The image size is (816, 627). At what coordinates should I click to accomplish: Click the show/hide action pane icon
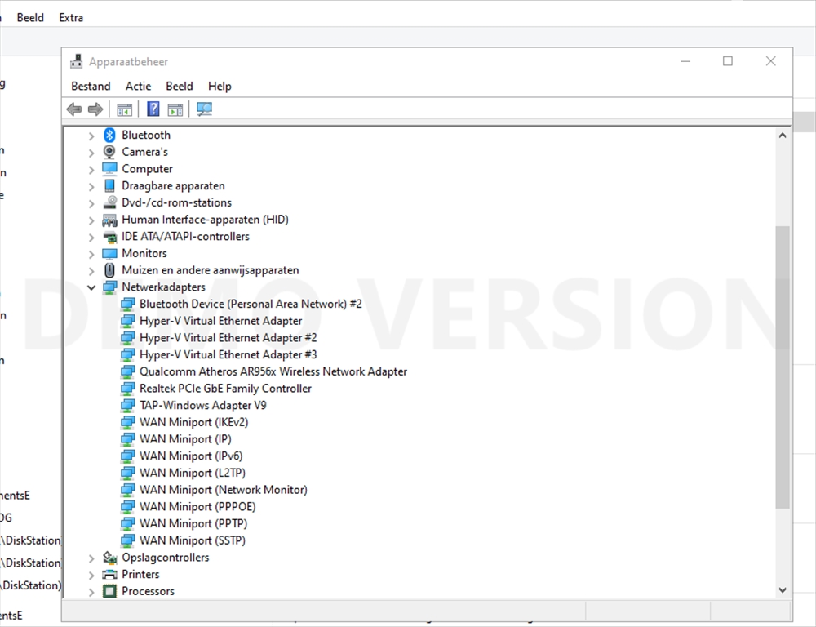coord(175,109)
